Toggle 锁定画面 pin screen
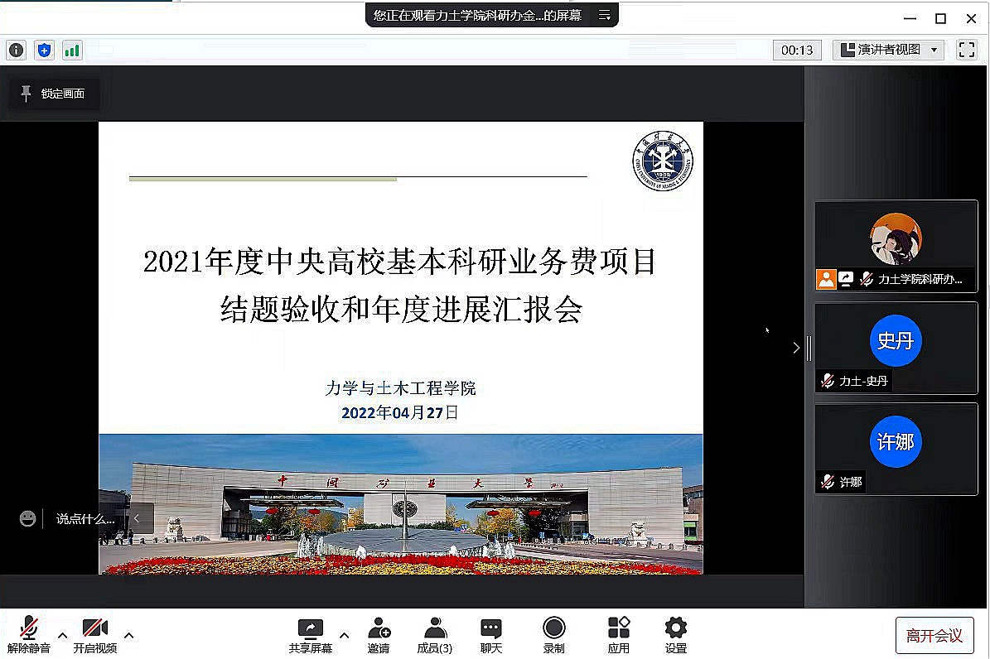This screenshot has height=659, width=990. [x=54, y=94]
